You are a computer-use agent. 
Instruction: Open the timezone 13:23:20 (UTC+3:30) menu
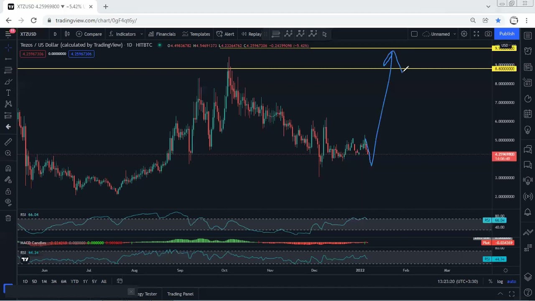tap(458, 281)
